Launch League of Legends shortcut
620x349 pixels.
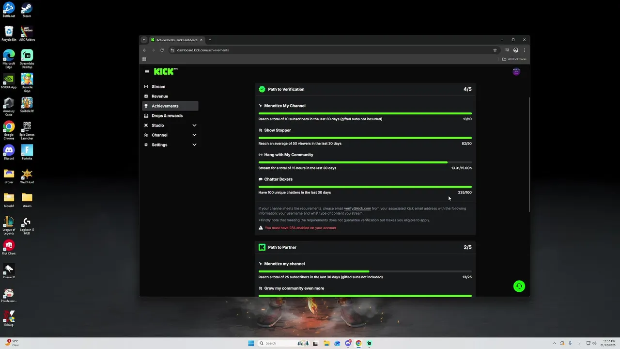click(9, 225)
